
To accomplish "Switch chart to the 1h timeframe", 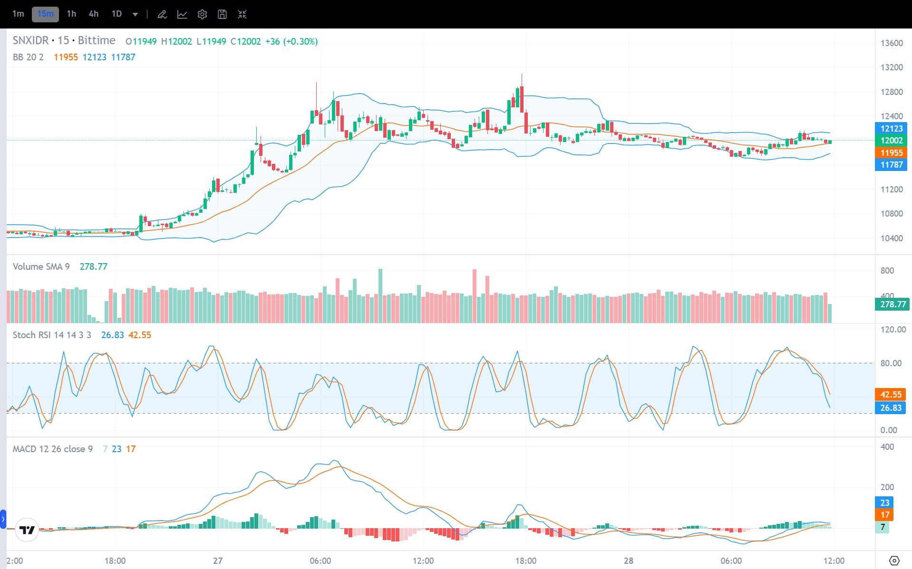I will click(70, 14).
